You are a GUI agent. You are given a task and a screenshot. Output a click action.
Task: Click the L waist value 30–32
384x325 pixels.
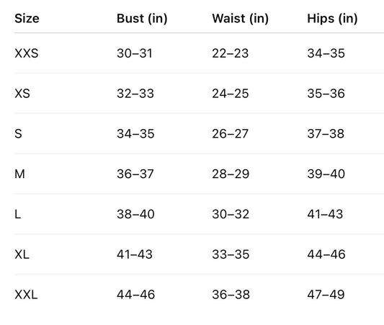(231, 214)
